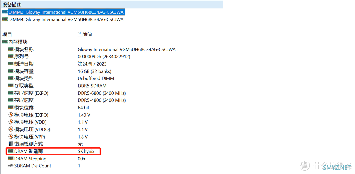This screenshot has height=174, width=355.
Task: Click the value 16 GB (32 banks)
Action: pyautogui.click(x=94, y=71)
